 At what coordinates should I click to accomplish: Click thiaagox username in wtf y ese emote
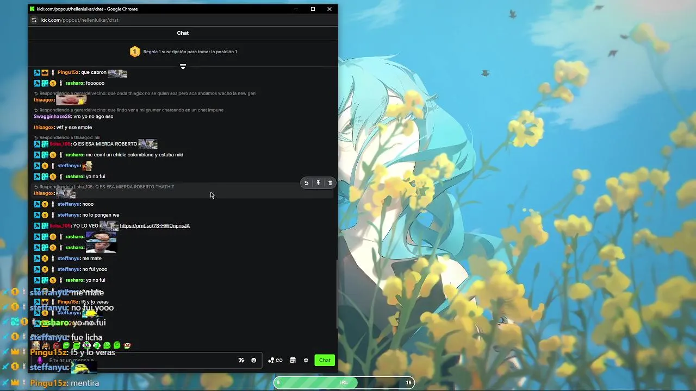(43, 128)
